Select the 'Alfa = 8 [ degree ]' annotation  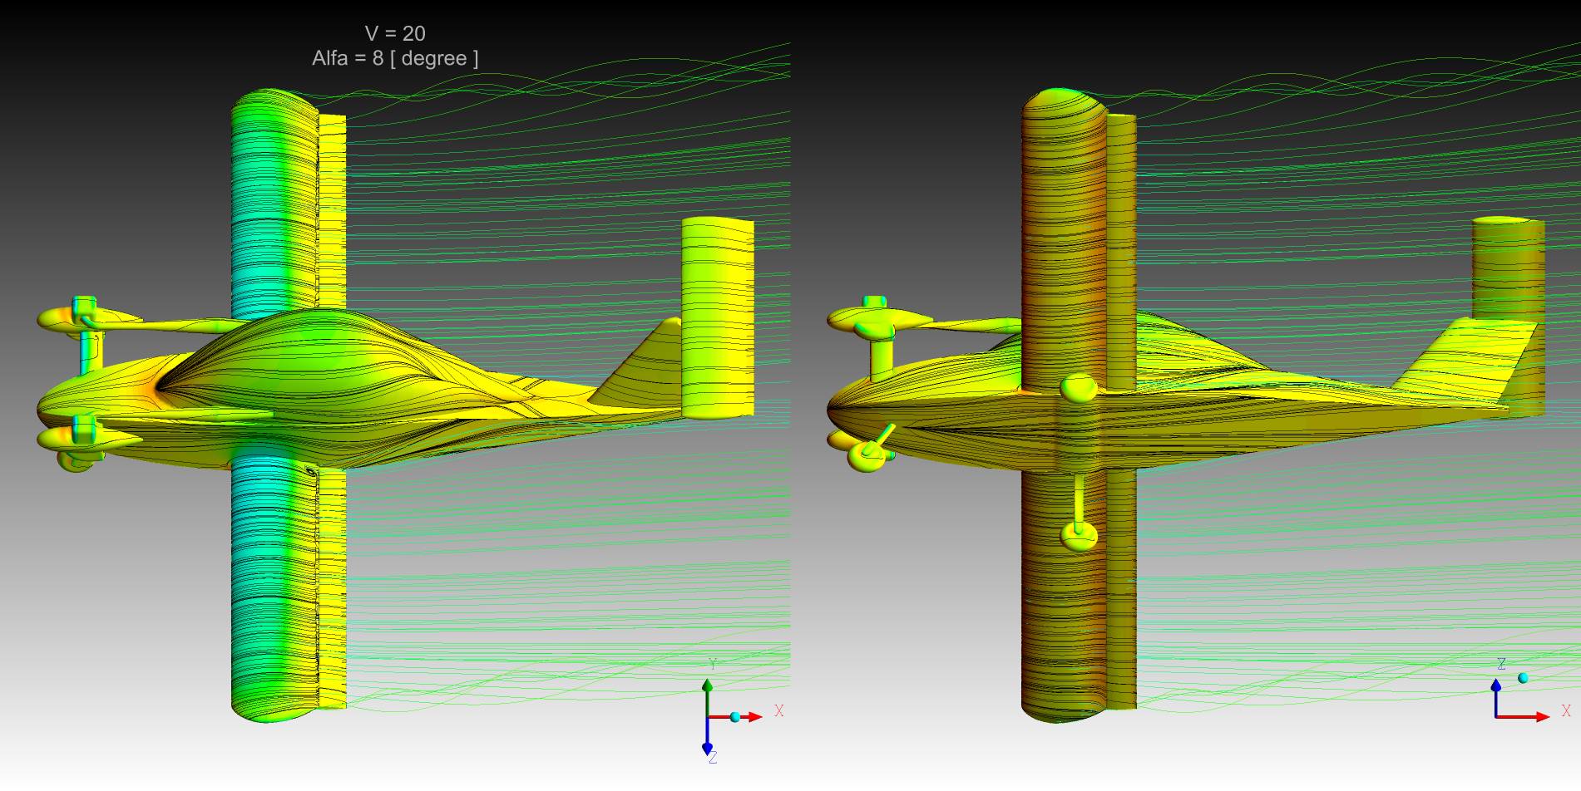click(395, 58)
